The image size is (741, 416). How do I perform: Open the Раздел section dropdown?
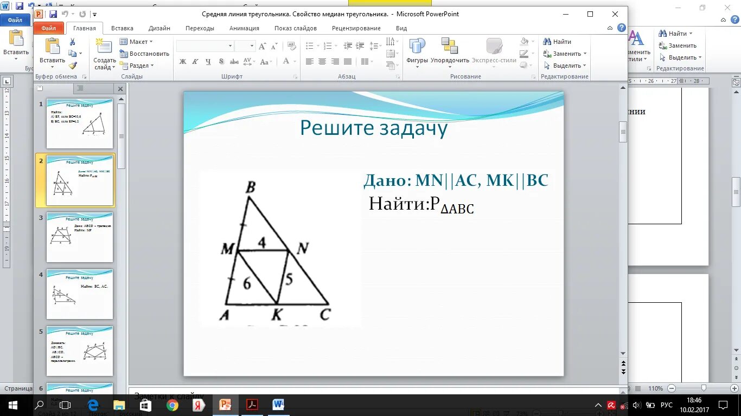(x=137, y=66)
